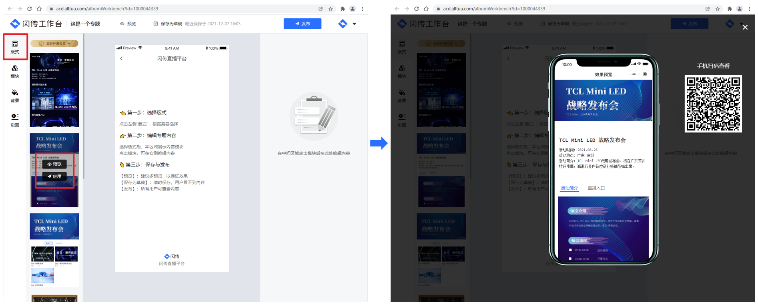Click the QR code under 手机扫码查看
This screenshot has height=305, width=758.
pos(713,104)
